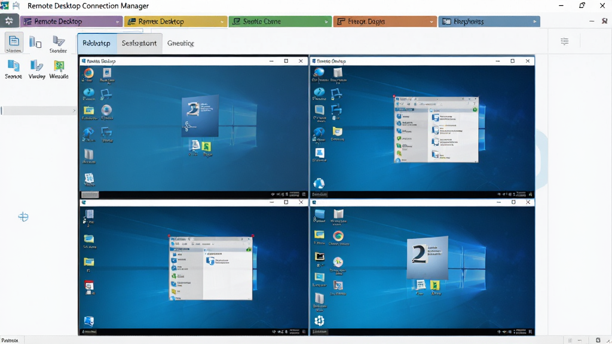Switch to the Rabbatcp view tab
This screenshot has width=612, height=344.
pos(96,43)
